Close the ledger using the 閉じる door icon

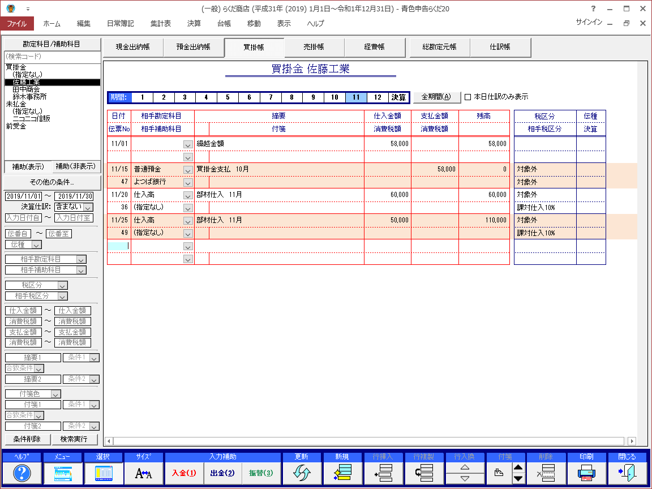coord(627,473)
